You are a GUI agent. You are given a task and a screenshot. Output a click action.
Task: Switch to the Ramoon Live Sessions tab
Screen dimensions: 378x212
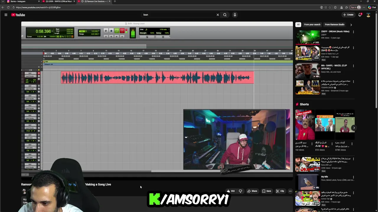point(94,1)
